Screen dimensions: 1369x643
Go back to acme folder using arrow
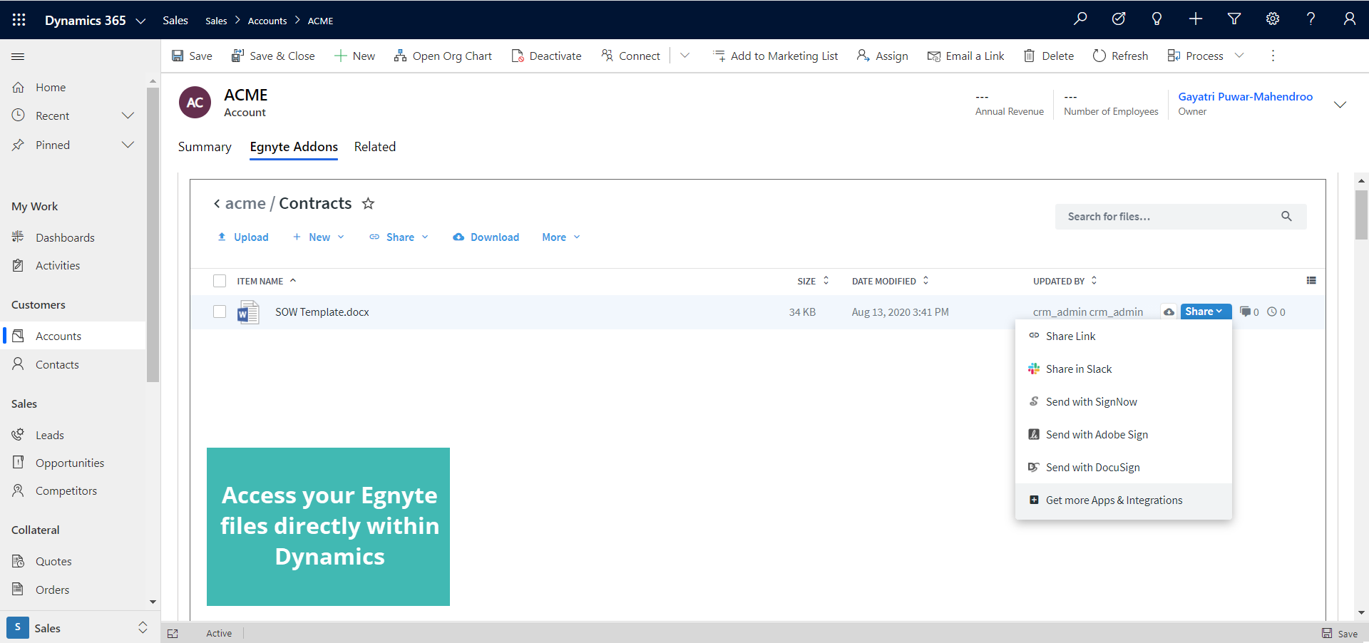click(x=217, y=204)
